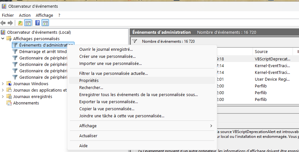The width and height of the screenshot is (299, 152).
Task: Open the Action menu
Action: pos(25,15)
